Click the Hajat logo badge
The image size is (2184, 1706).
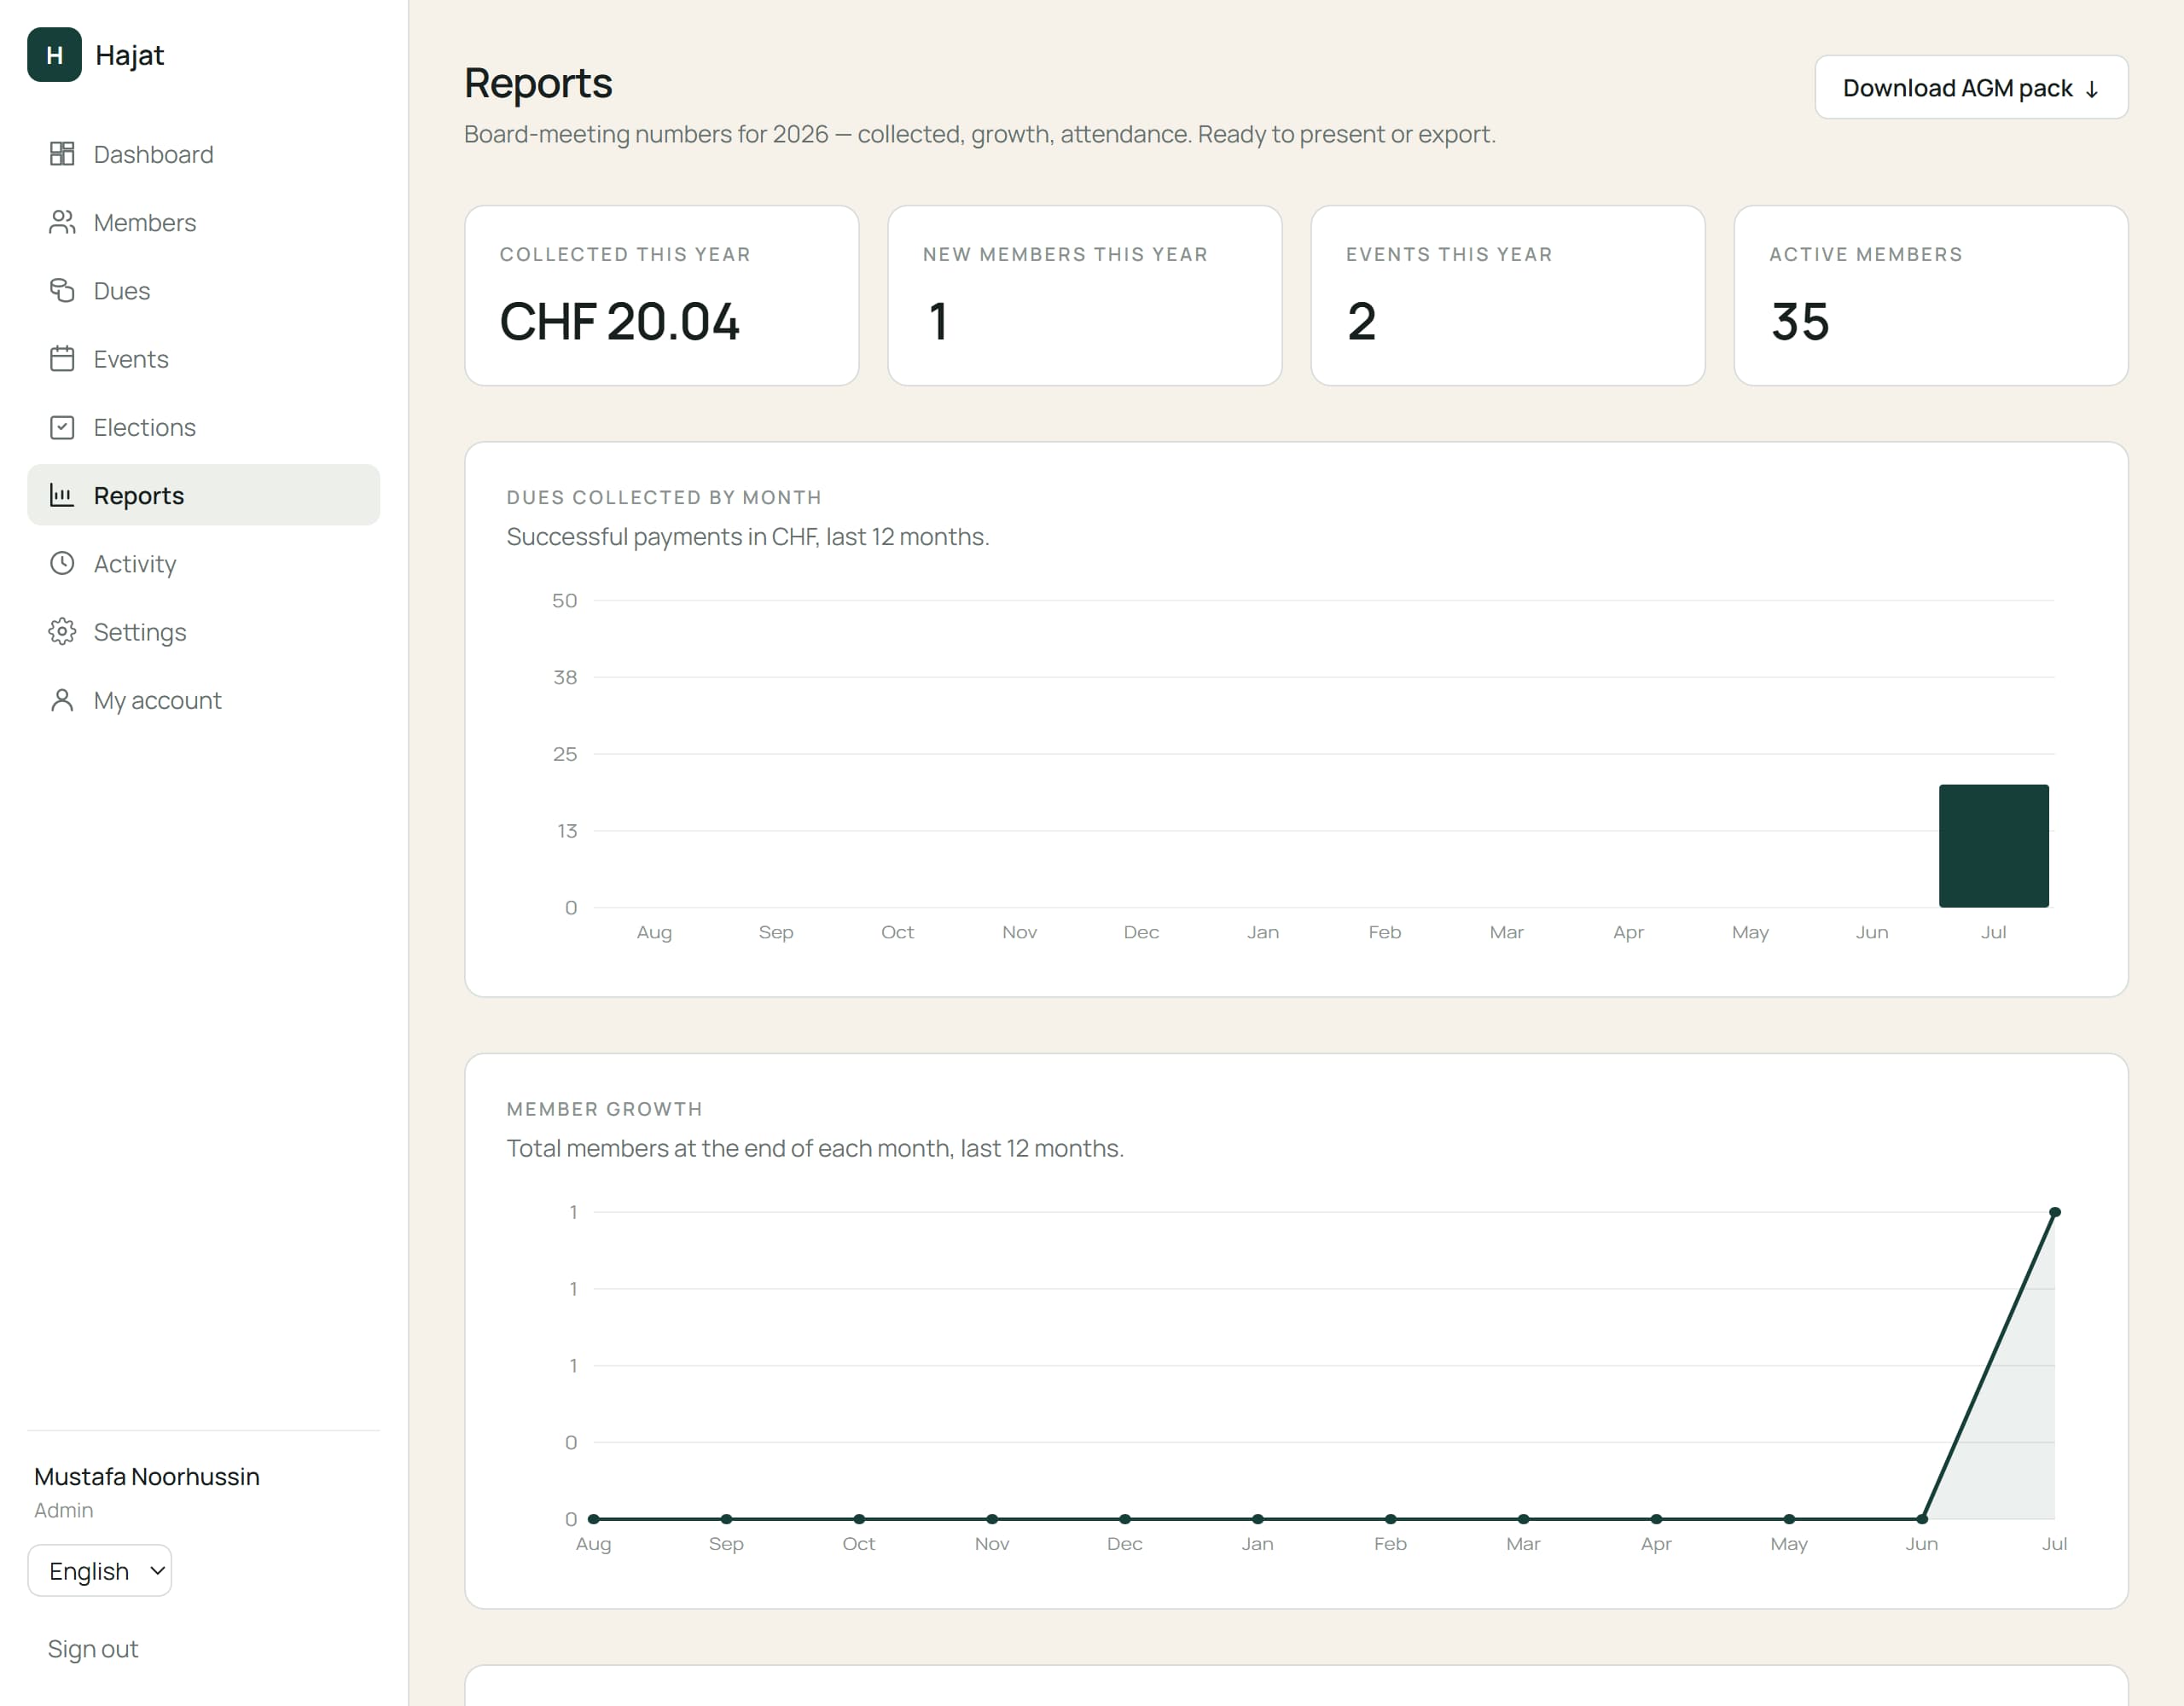54,55
